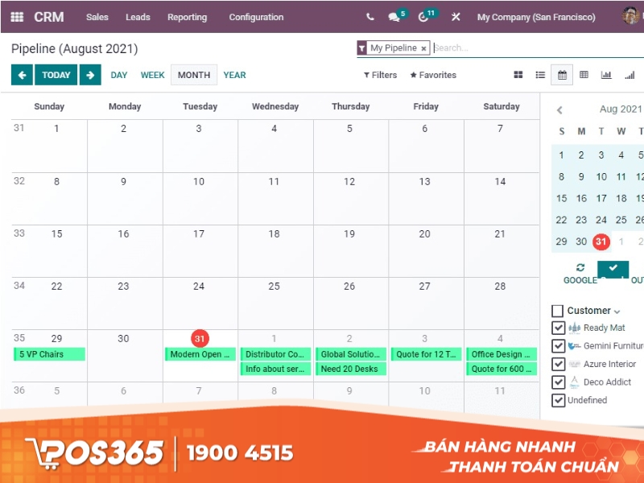Open the graph view
644x483 pixels.
[x=606, y=75]
